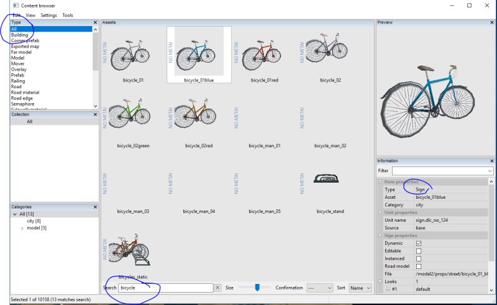The width and height of the screenshot is (497, 305).
Task: Open the Sort by Name dropdown
Action: pyautogui.click(x=360, y=288)
